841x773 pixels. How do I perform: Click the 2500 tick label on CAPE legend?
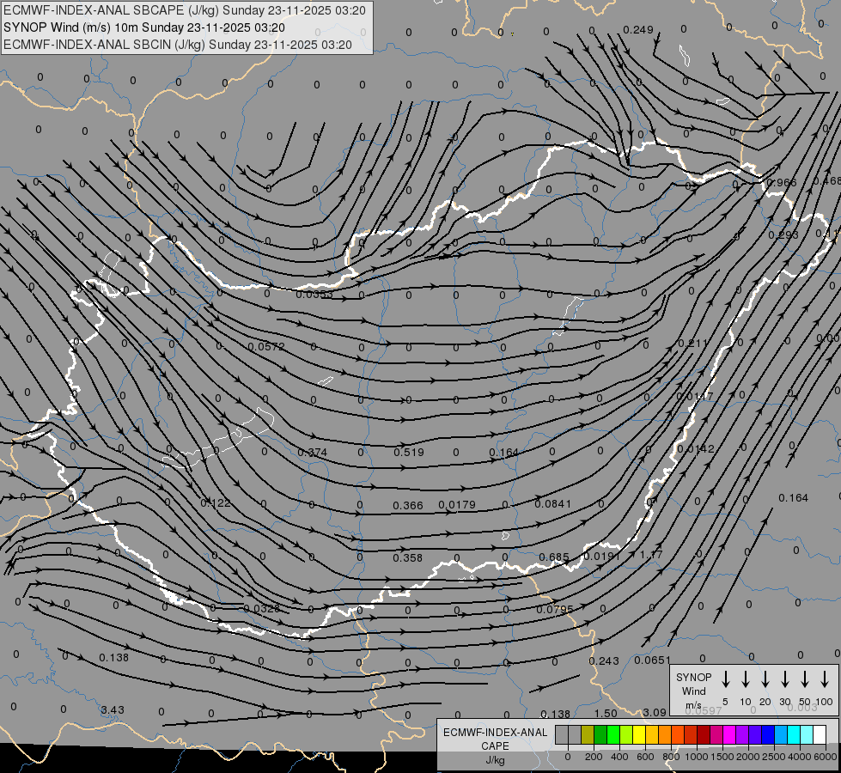(x=773, y=757)
